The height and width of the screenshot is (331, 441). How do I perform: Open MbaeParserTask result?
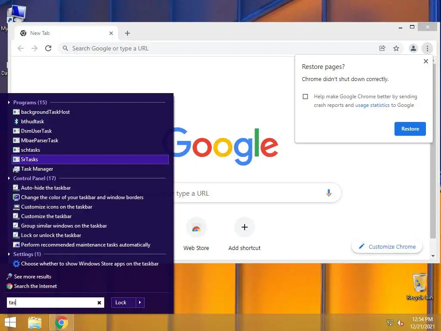90,141
